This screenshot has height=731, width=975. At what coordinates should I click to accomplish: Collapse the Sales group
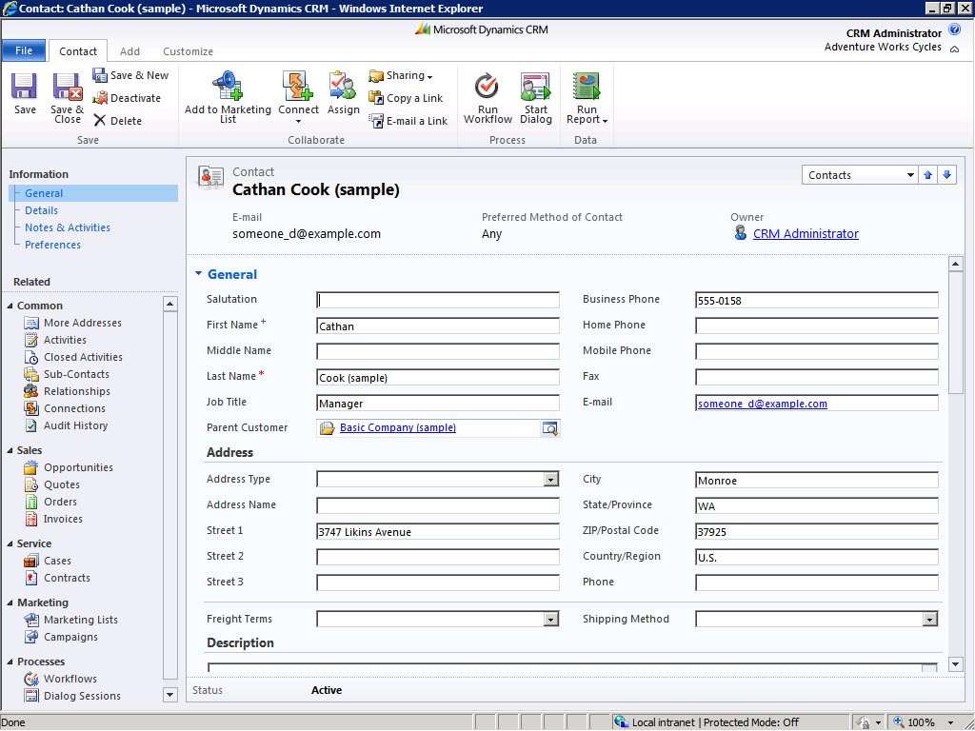(10, 450)
